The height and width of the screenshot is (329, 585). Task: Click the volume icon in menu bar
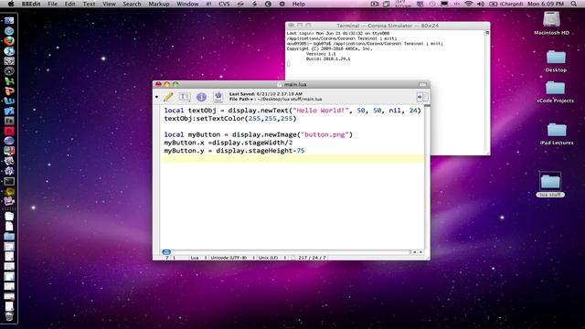481,4
